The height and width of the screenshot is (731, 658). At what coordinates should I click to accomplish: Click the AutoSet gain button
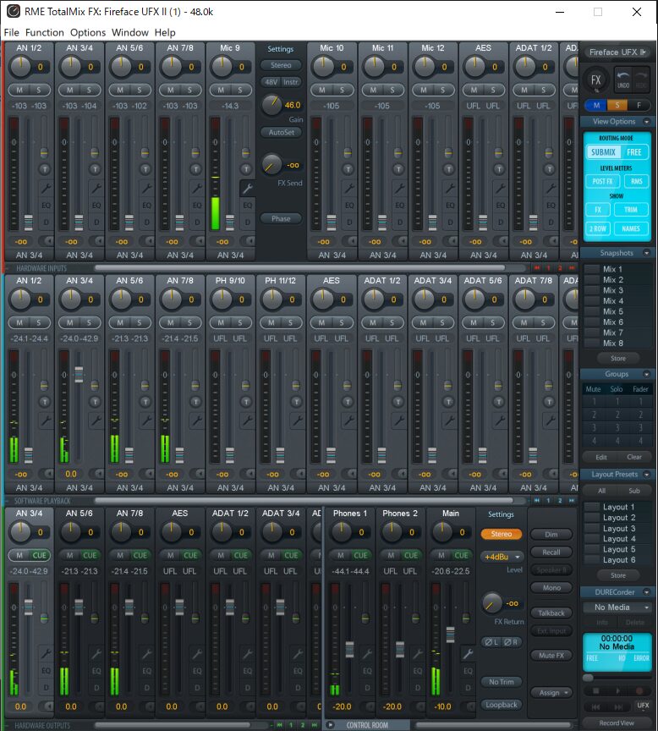pyautogui.click(x=281, y=132)
